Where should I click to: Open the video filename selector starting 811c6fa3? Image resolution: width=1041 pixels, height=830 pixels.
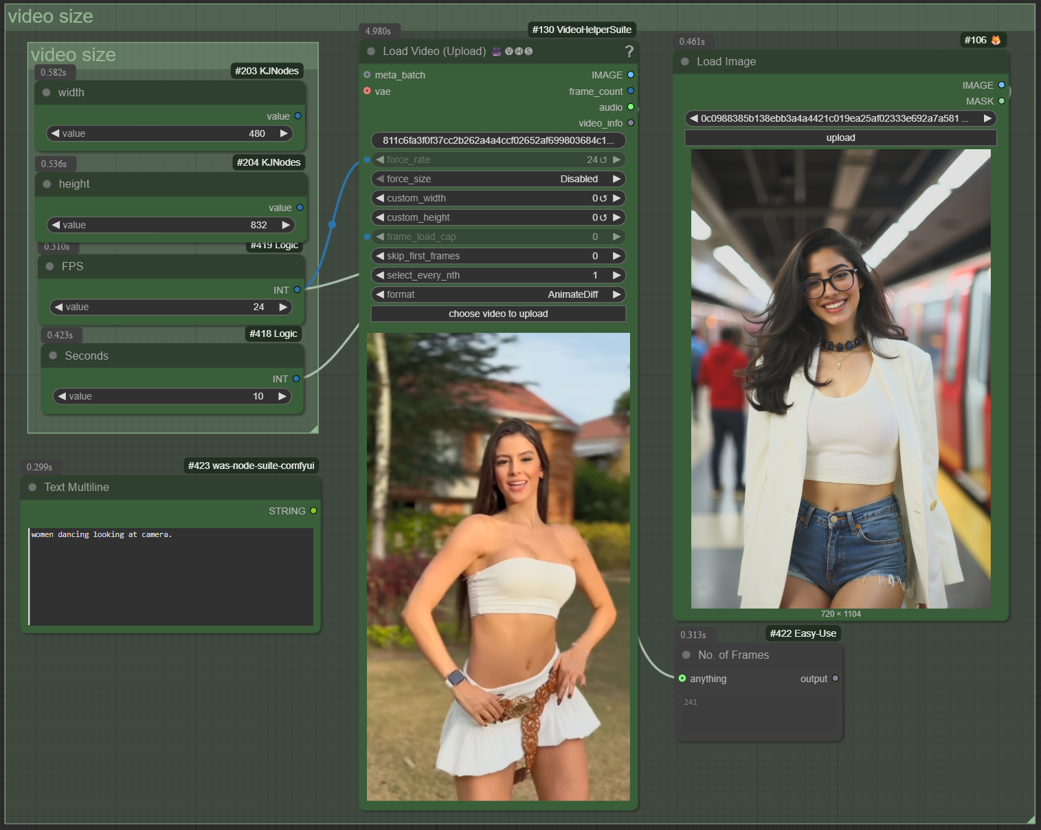(x=498, y=140)
